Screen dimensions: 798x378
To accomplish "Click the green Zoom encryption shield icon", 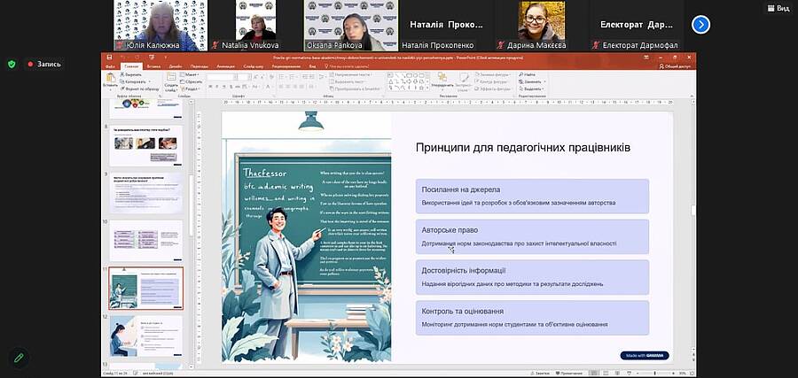I will [x=12, y=64].
